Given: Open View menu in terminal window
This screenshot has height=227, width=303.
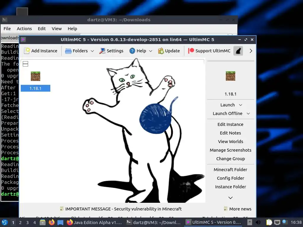Looking at the screenshot, I should (57, 29).
